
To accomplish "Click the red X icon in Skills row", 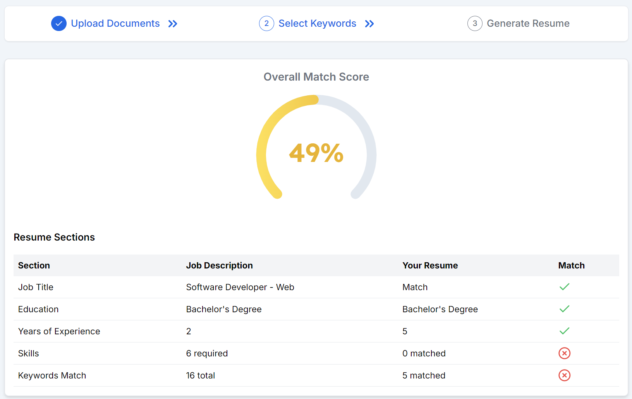I will tap(565, 353).
